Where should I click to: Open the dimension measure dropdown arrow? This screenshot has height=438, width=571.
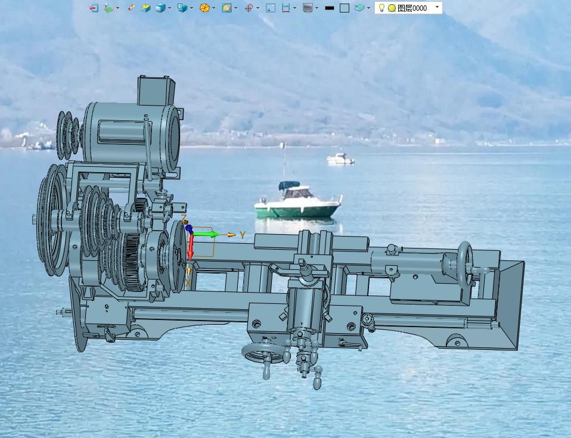294,8
